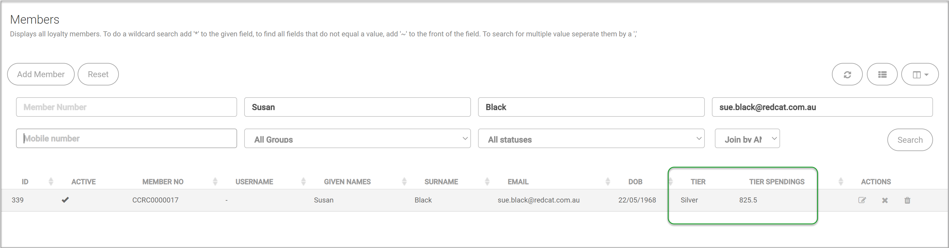Open the columns chooser dropdown icon

920,74
